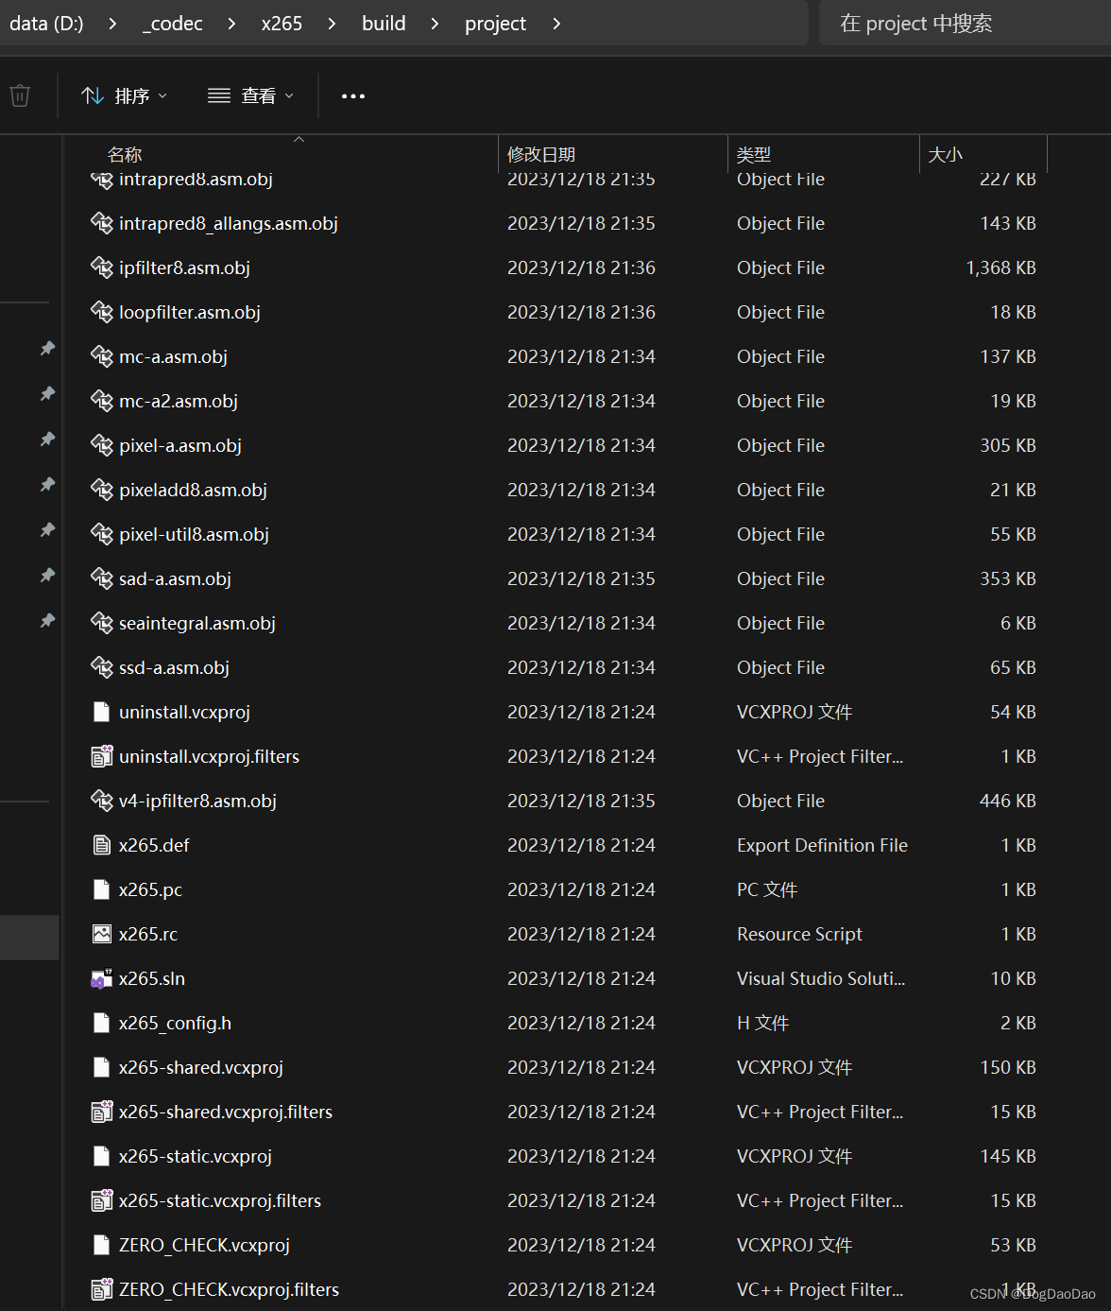Navigate to the x265 breadcrumb folder
Viewport: 1111px width, 1311px height.
point(282,23)
